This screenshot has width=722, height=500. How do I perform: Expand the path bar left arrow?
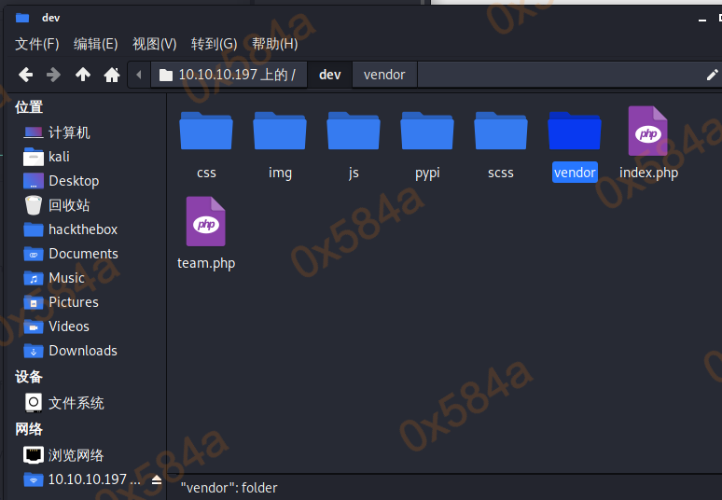139,75
